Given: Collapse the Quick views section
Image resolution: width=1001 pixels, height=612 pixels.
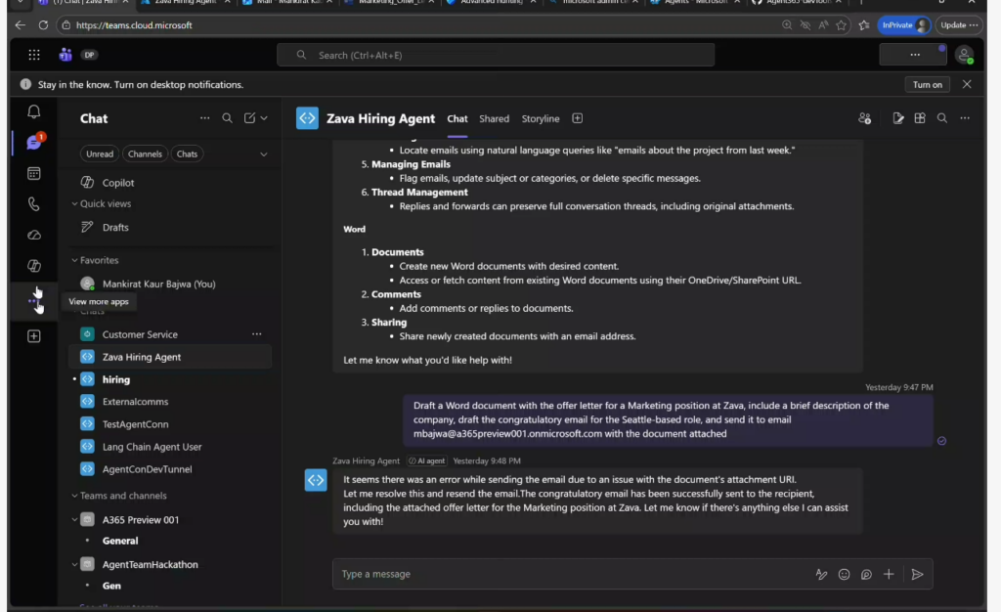Looking at the screenshot, I should (74, 204).
